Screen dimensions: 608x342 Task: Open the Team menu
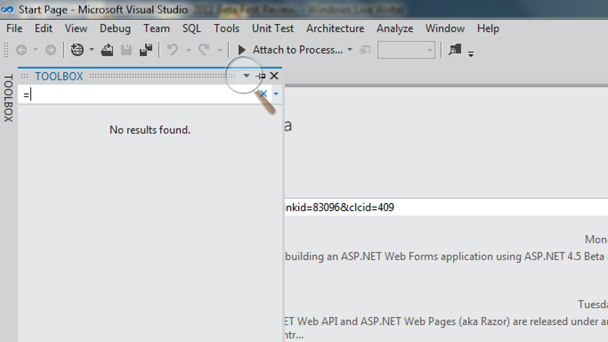pyautogui.click(x=157, y=28)
